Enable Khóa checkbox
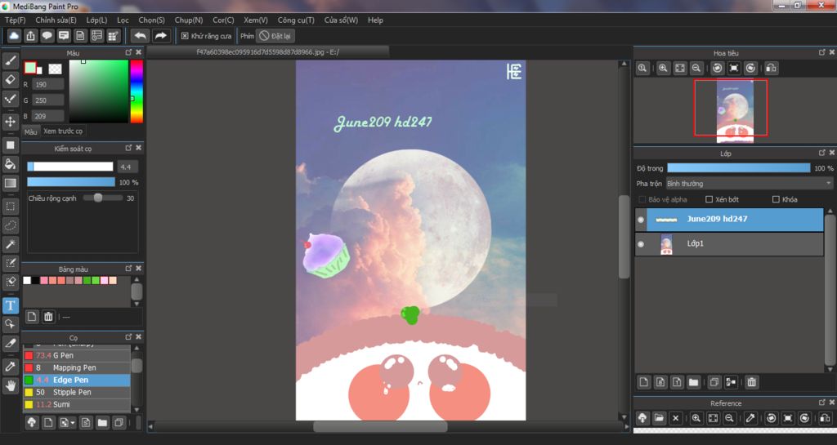This screenshot has width=837, height=445. tap(776, 199)
